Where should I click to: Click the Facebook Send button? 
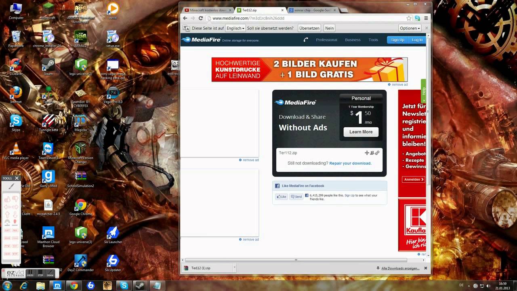coord(296,197)
